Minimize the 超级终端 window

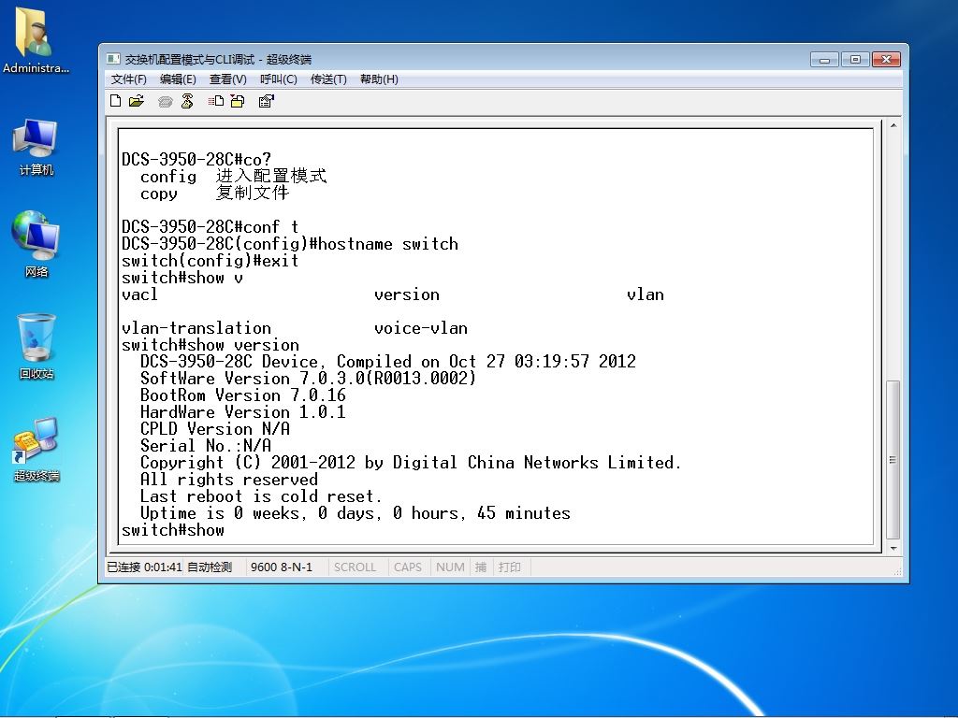pos(825,59)
